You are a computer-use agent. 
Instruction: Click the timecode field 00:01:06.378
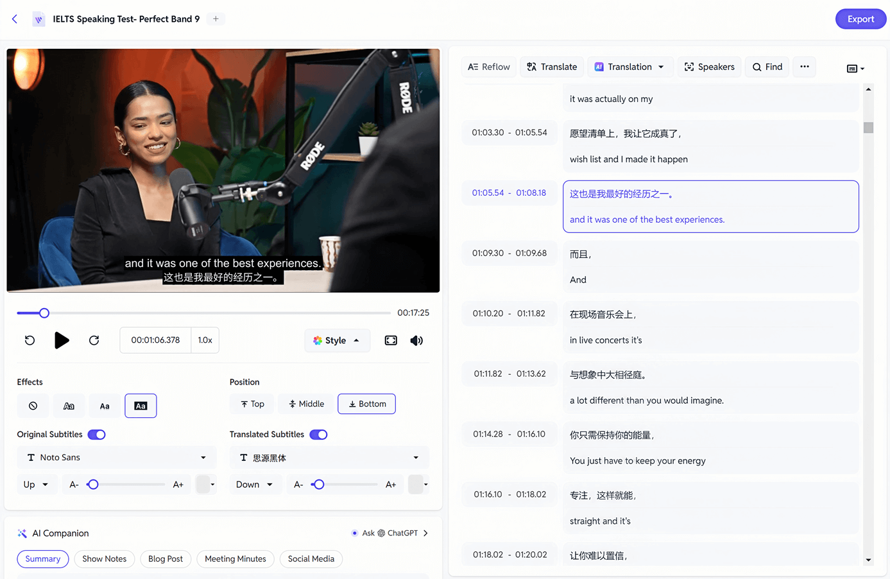coord(155,340)
